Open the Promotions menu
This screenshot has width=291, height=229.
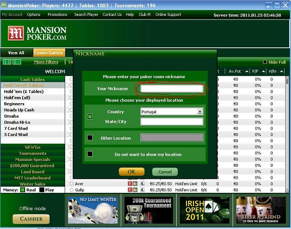(x=57, y=14)
